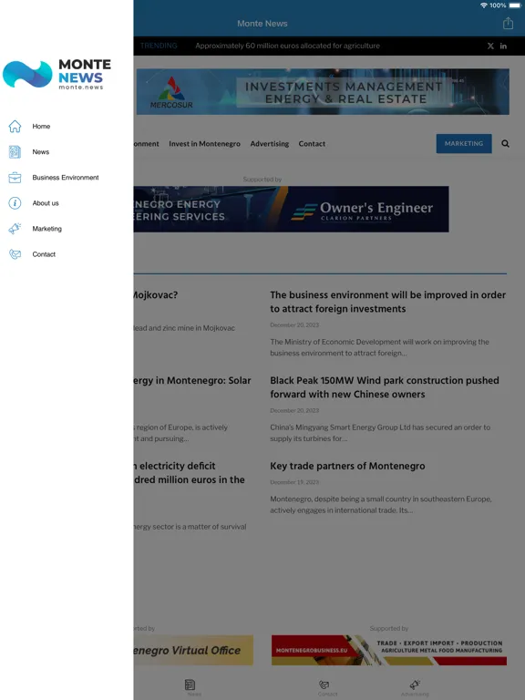This screenshot has height=700, width=525.
Task: Open the Montenegro Virtual Office banner
Action: click(193, 650)
